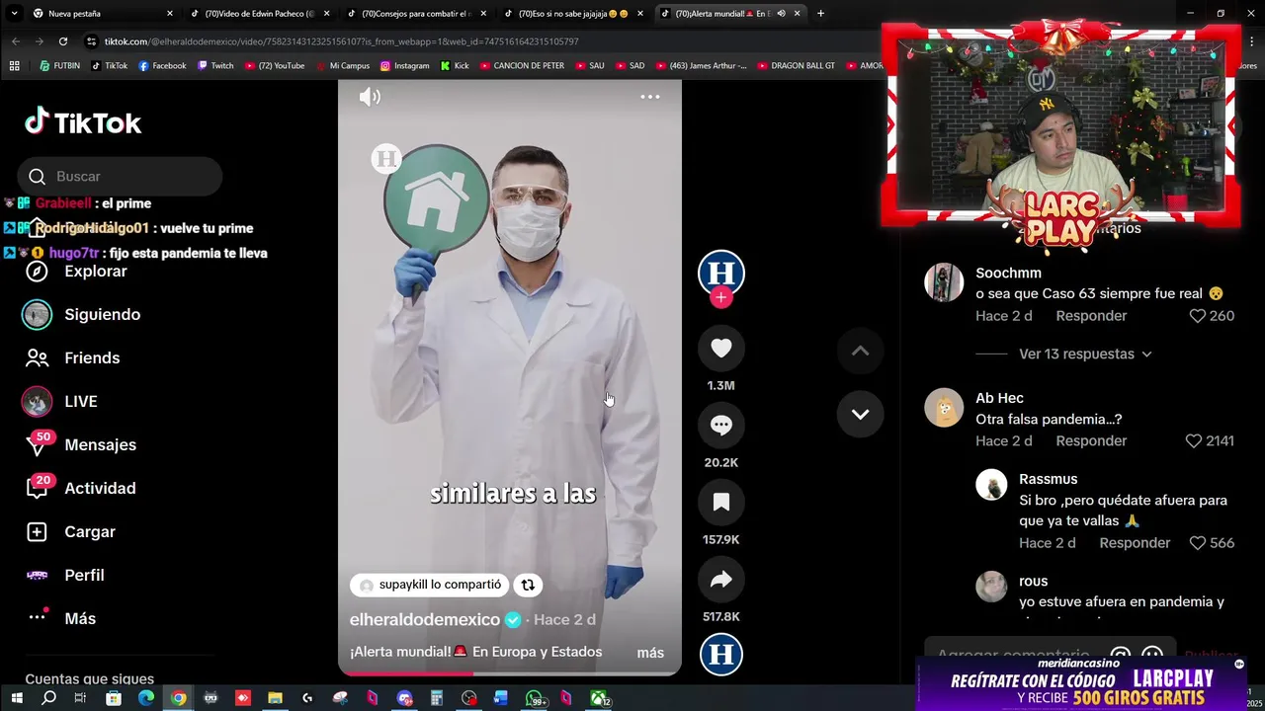The height and width of the screenshot is (711, 1265).
Task: Click the TikTok logo
Action: coord(83,122)
